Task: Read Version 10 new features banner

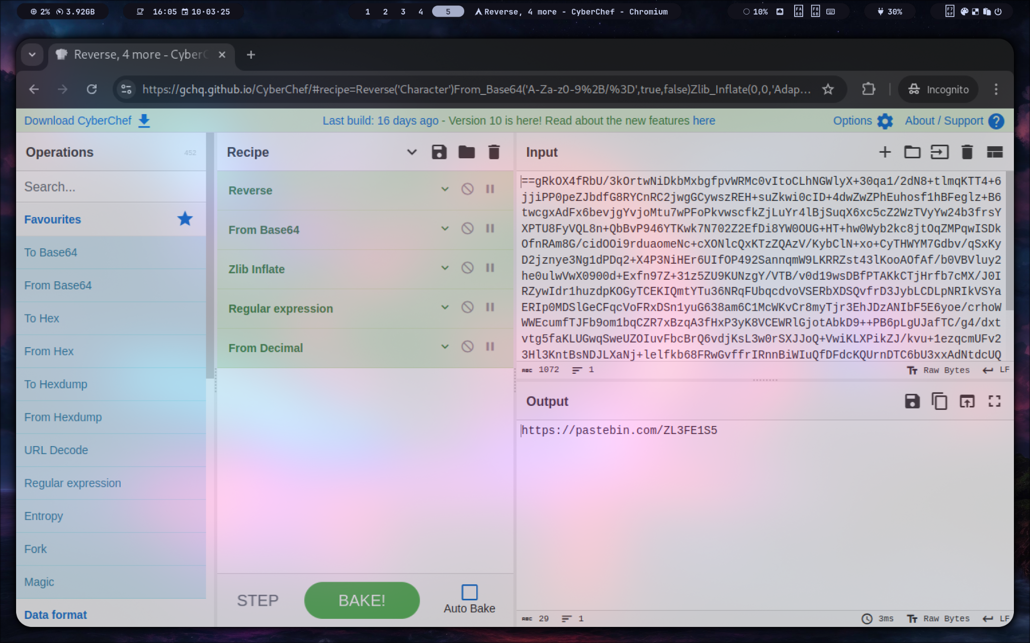Action: point(519,121)
